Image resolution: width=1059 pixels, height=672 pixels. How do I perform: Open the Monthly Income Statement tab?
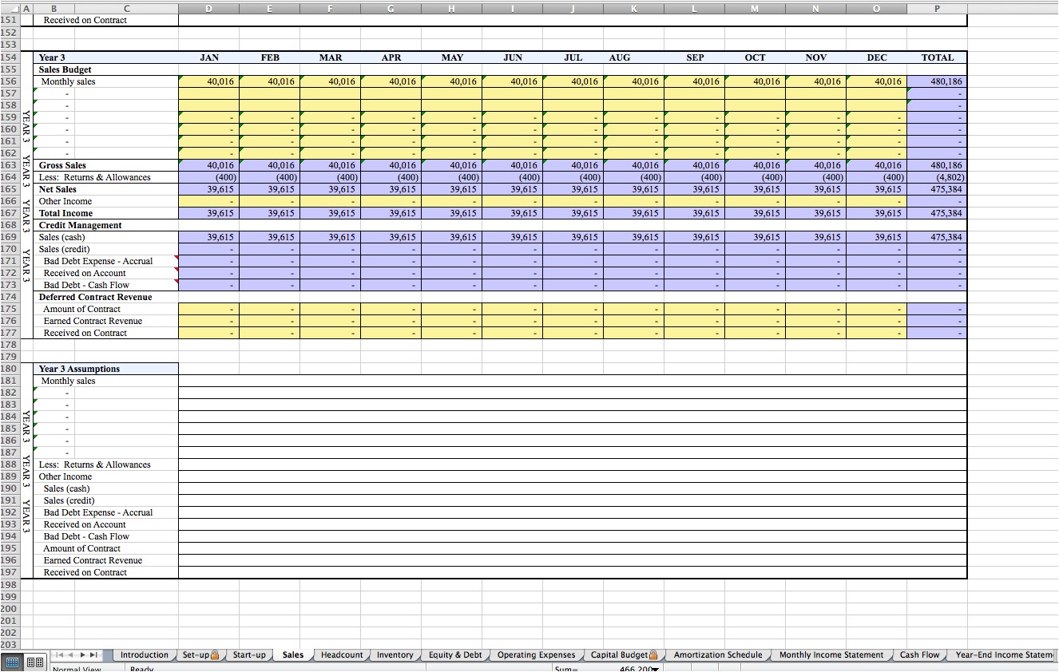(831, 655)
